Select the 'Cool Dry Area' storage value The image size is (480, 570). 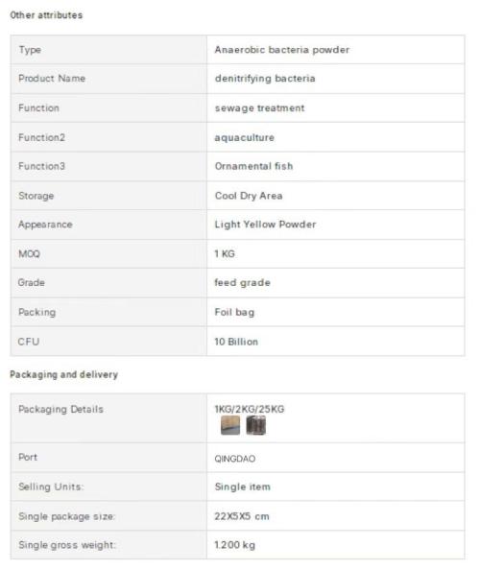(x=249, y=196)
